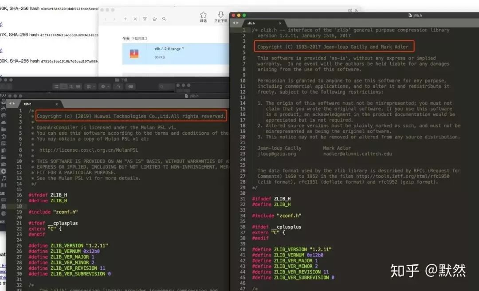Click version 1.2.11, January 15th line
The height and width of the screenshot is (291, 479).
click(x=304, y=36)
